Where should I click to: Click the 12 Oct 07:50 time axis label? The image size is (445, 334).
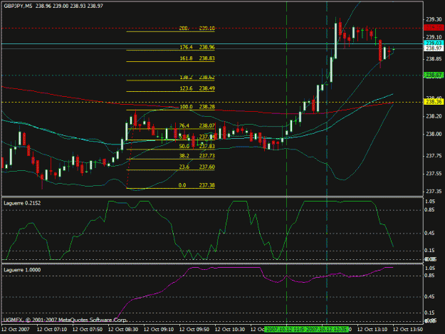click(x=88, y=330)
